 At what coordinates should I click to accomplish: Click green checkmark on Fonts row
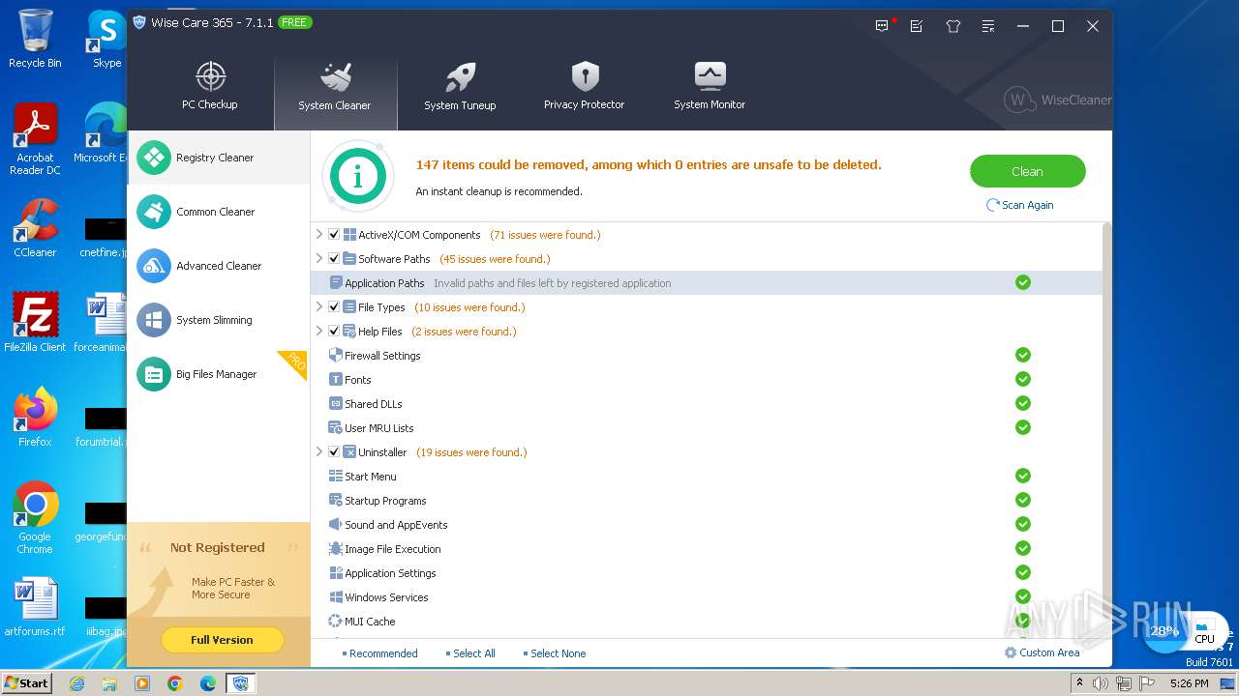coord(1023,379)
